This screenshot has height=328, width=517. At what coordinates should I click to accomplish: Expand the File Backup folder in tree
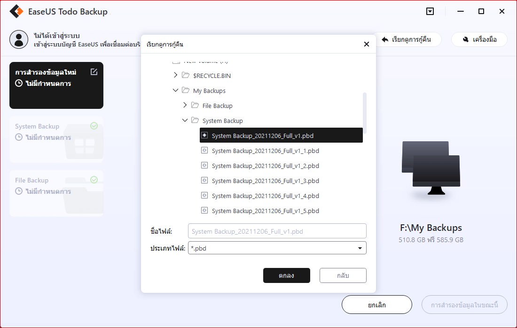point(185,106)
